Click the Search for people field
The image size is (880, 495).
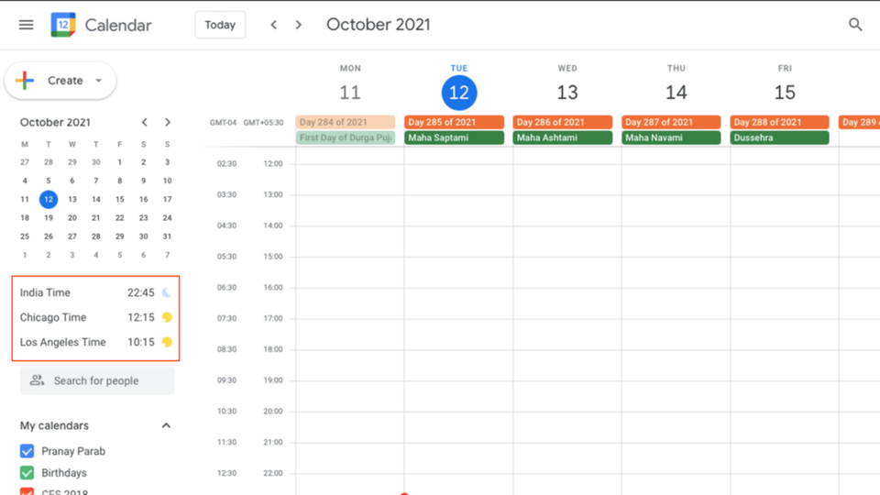(x=97, y=380)
